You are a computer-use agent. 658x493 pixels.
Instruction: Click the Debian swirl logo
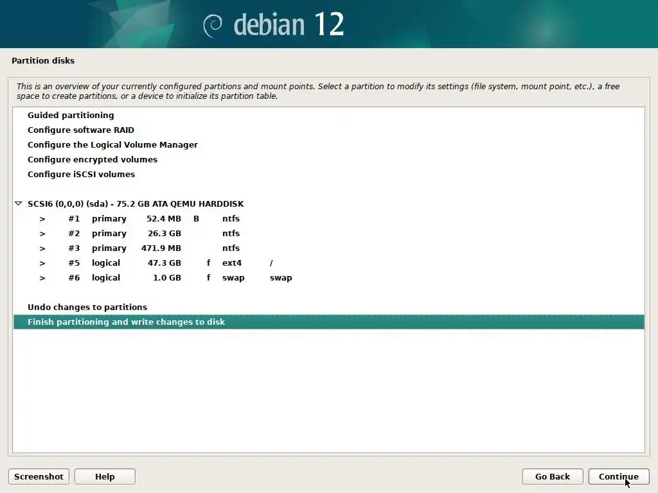(x=212, y=26)
